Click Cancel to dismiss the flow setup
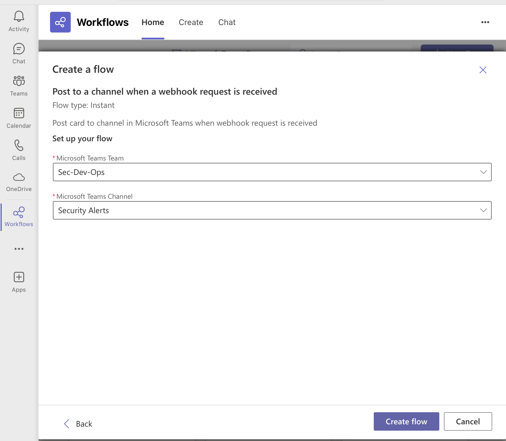 468,421
